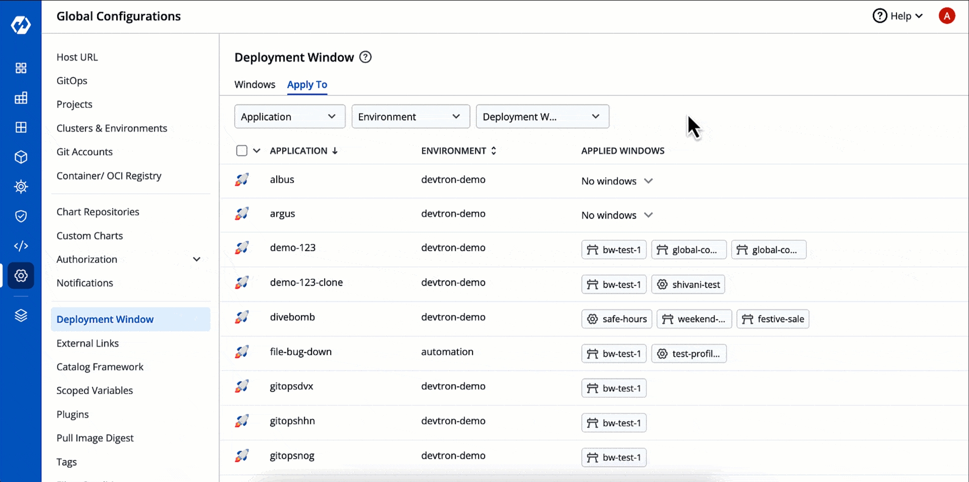
Task: Click the code brackets icon in sidebar
Action: click(x=21, y=246)
